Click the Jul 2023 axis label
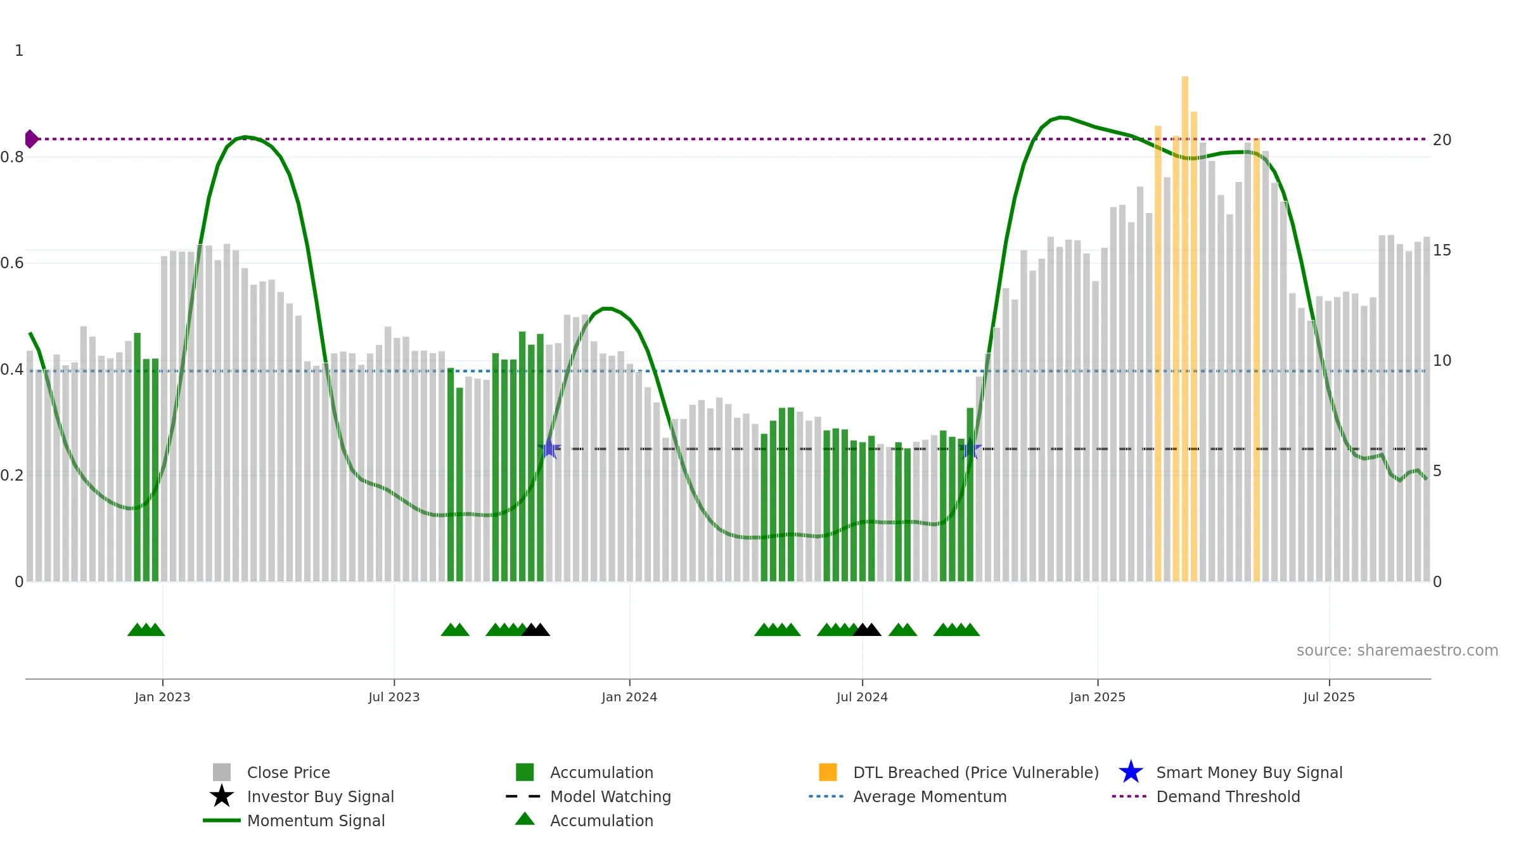The width and height of the screenshot is (1521, 856). [x=394, y=697]
